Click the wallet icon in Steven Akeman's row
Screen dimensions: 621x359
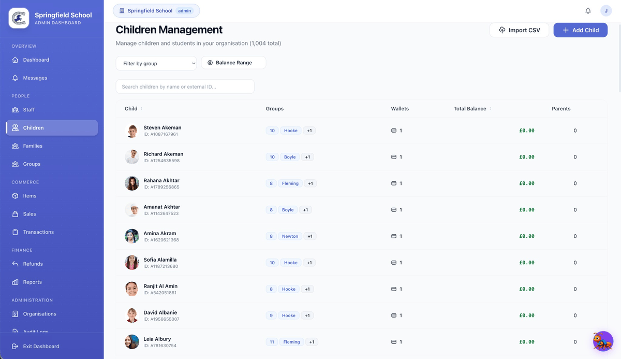pyautogui.click(x=395, y=131)
